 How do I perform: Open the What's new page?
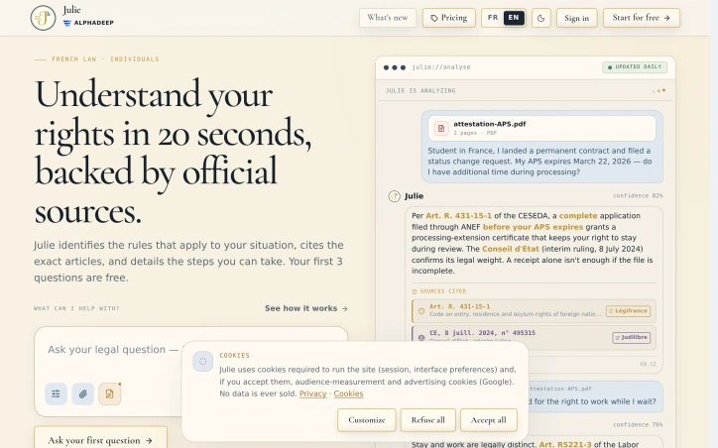[388, 18]
